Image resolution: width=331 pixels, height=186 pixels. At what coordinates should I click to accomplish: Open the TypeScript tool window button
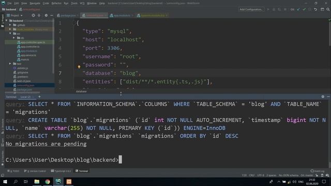[61, 171]
